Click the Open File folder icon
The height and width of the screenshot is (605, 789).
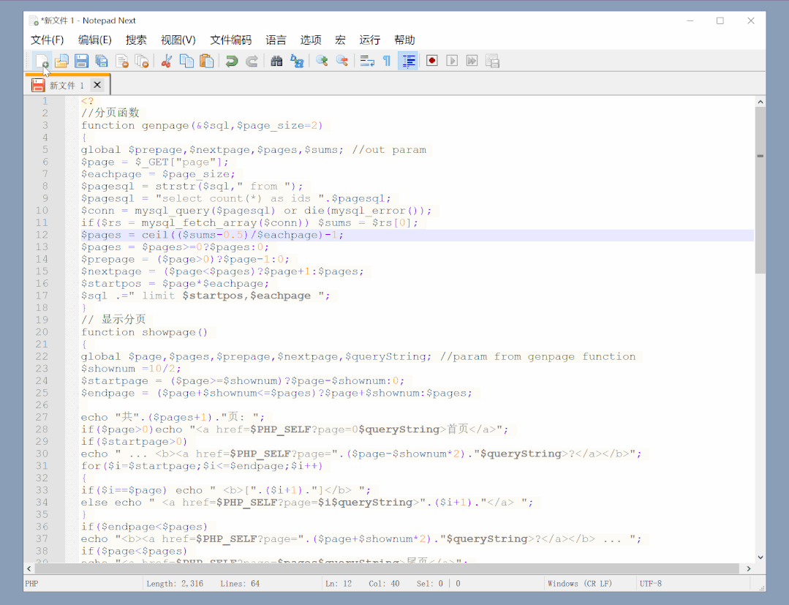(x=62, y=61)
